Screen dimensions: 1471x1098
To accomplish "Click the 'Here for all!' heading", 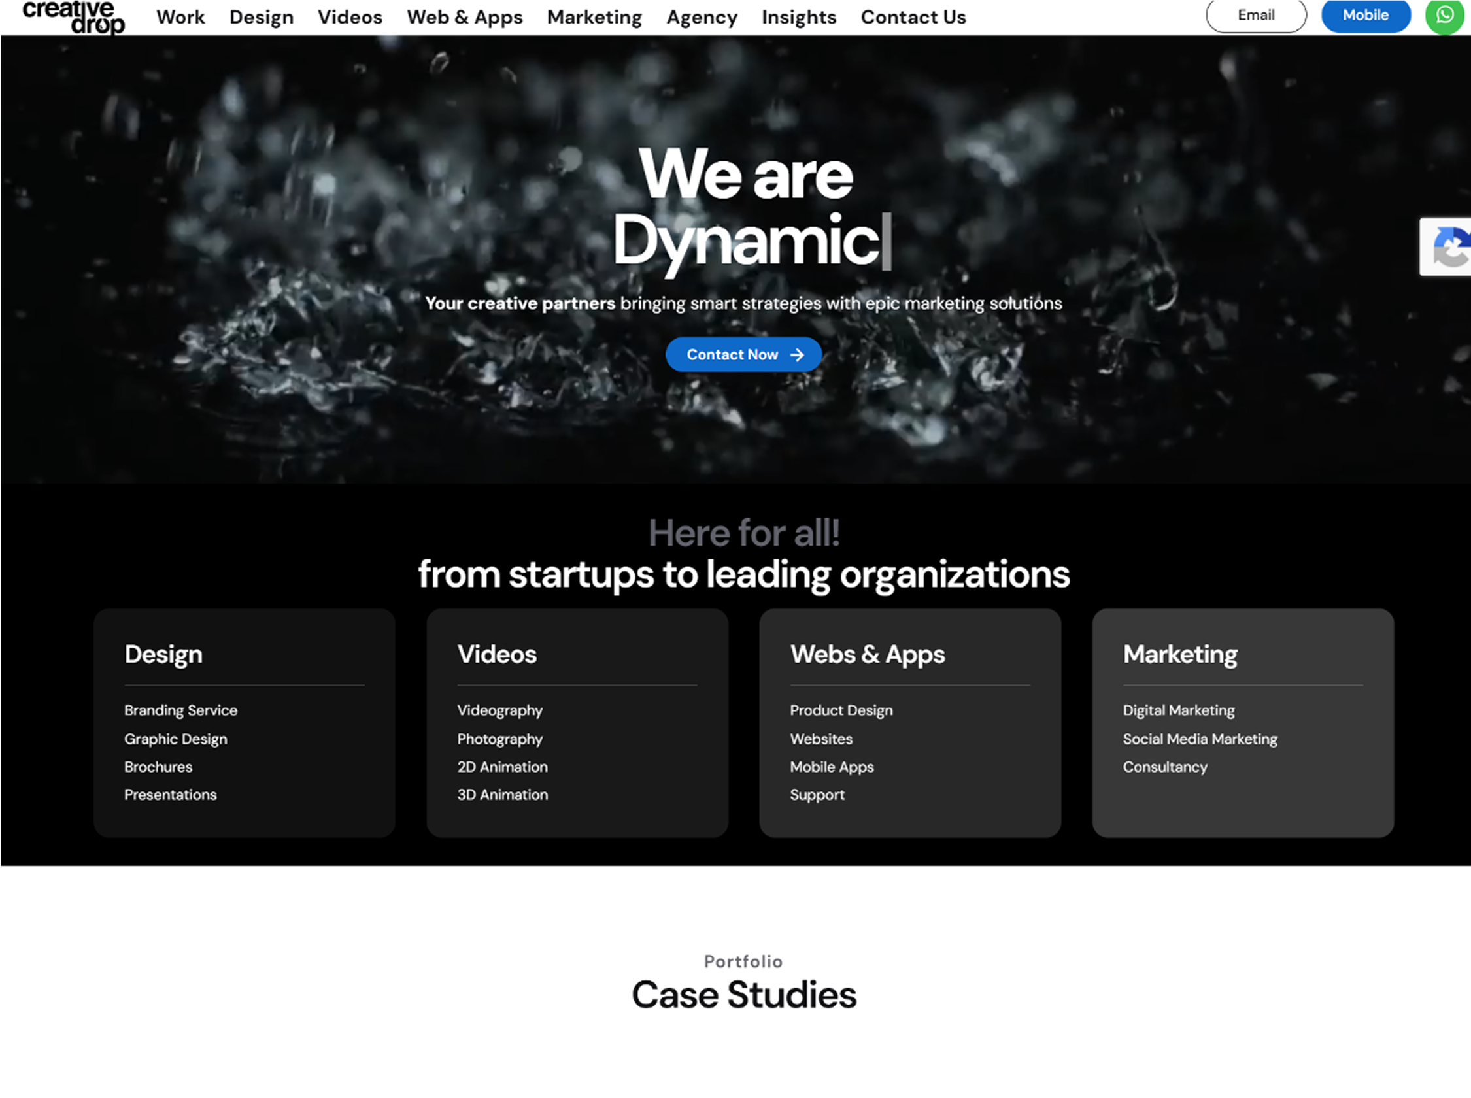I will tap(744, 533).
